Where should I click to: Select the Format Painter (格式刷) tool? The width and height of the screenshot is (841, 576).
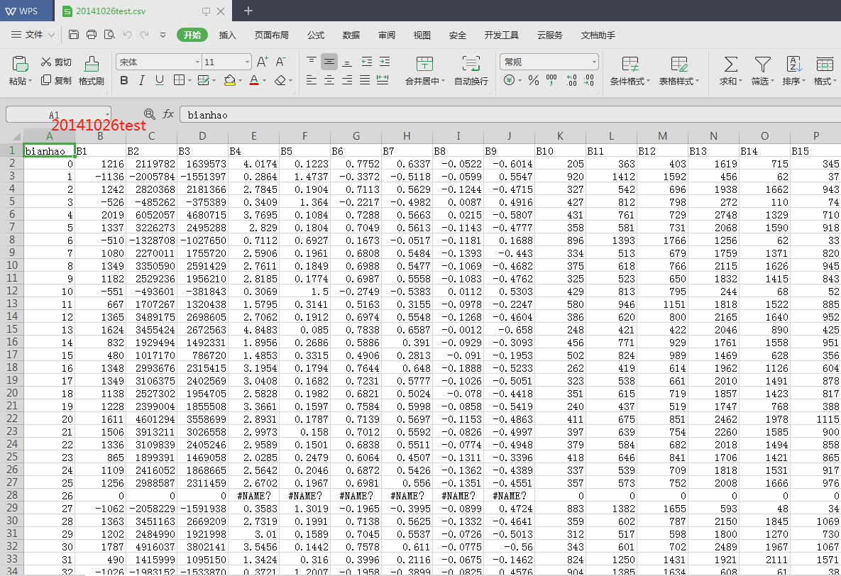[x=91, y=71]
